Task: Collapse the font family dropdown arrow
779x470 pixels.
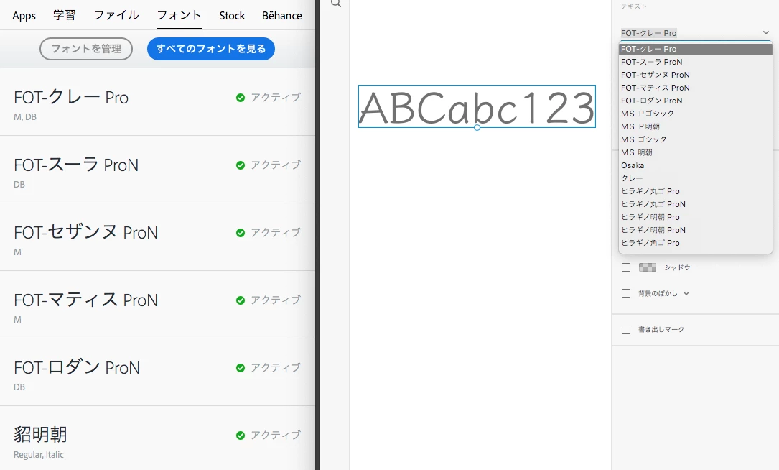Action: [765, 33]
